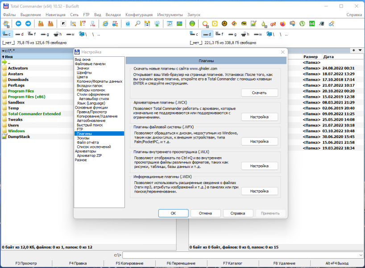The image size is (365, 268).
Task: Click Настройка for viewer plugins (.WLX)
Action: (x=259, y=166)
